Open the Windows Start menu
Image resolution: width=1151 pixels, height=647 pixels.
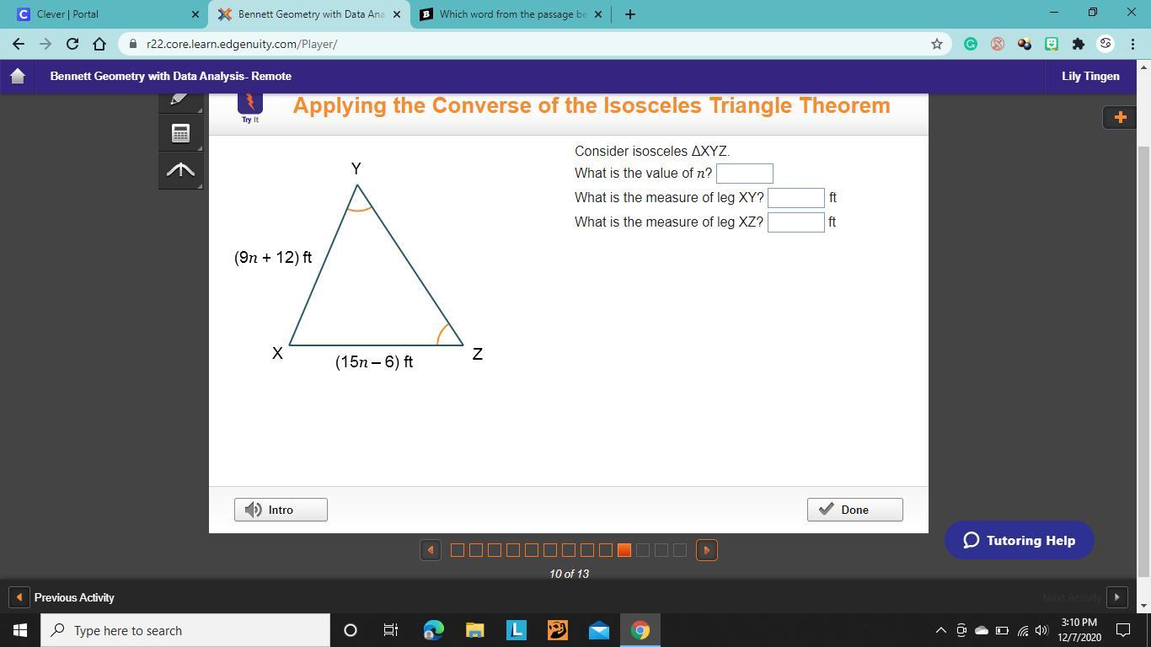click(x=20, y=630)
